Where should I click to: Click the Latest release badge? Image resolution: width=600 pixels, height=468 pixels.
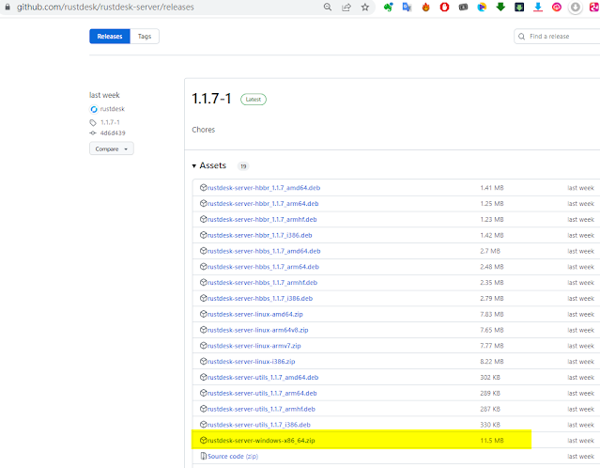(x=254, y=100)
